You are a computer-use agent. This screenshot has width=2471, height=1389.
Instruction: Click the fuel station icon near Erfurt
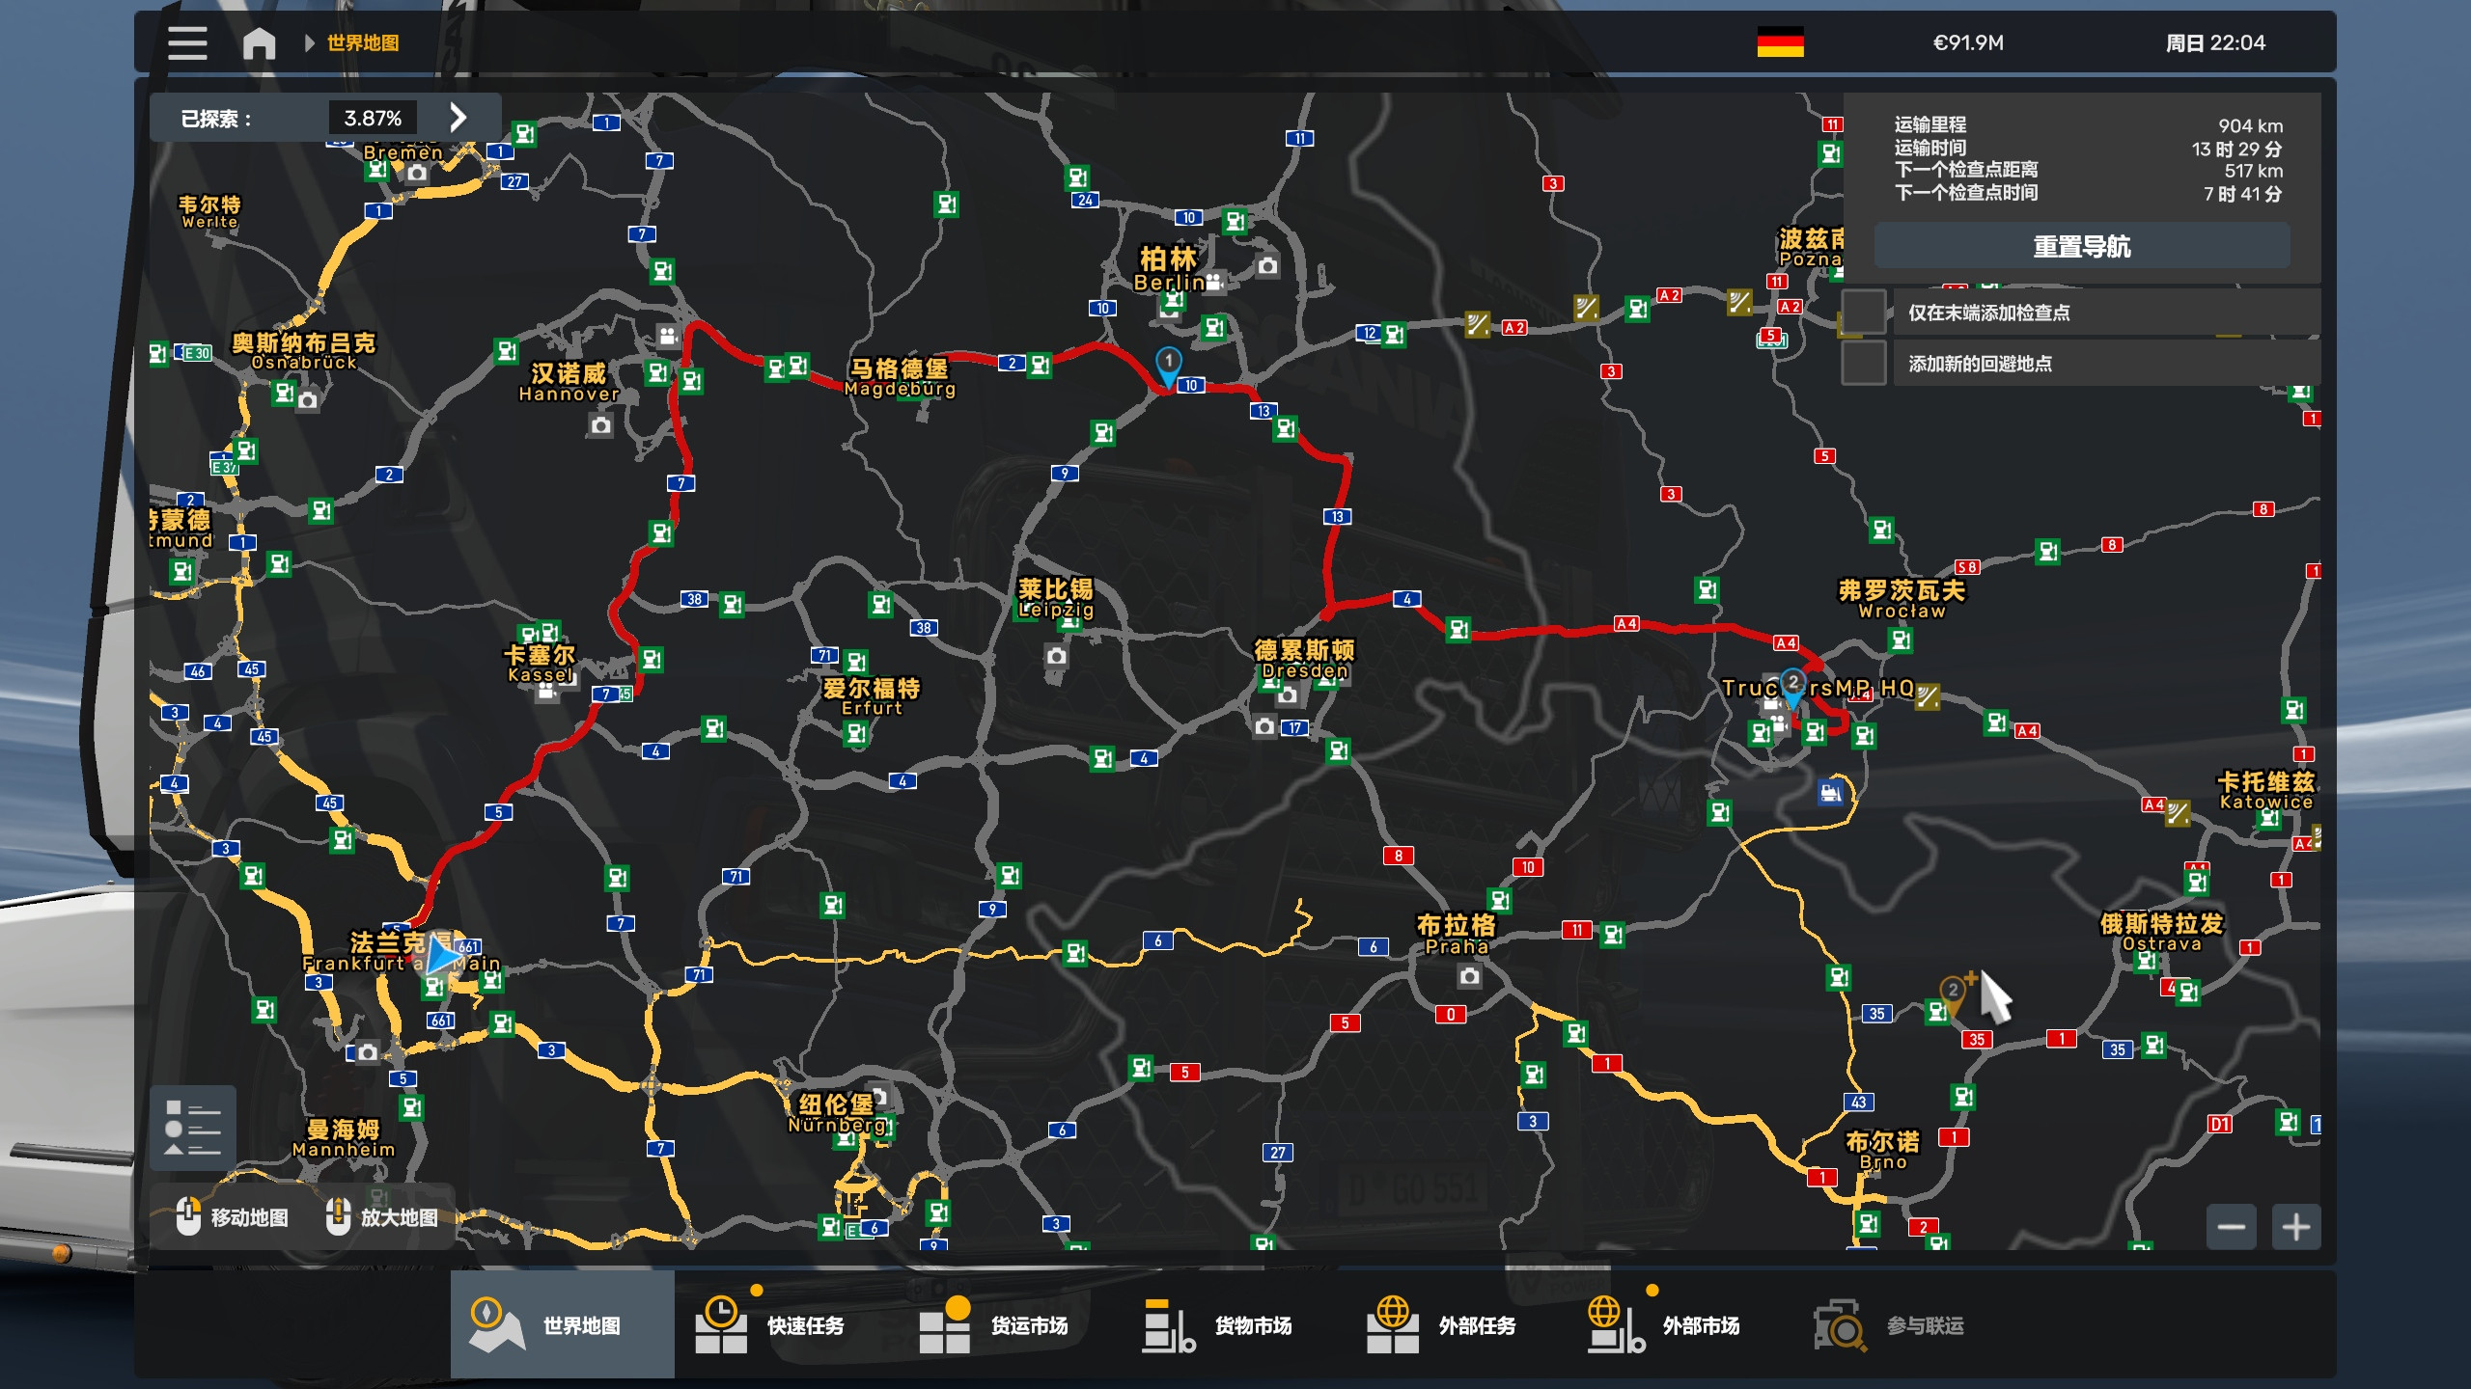click(856, 734)
